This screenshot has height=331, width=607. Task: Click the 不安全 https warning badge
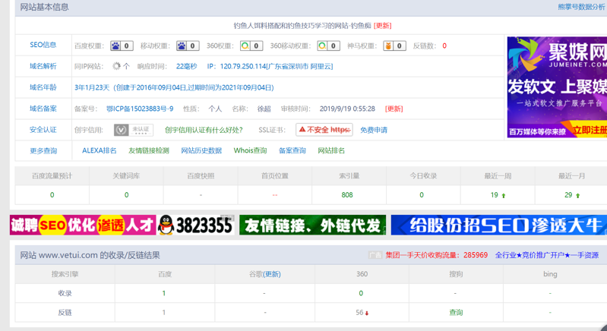coord(324,130)
